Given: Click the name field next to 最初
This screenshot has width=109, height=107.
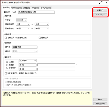Looking at the screenshot, I should [x=56, y=65].
